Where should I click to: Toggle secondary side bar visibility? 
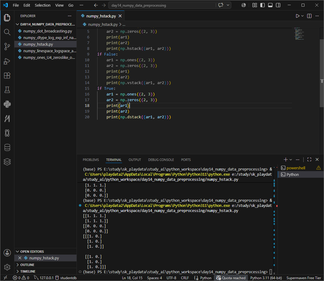[x=278, y=5]
